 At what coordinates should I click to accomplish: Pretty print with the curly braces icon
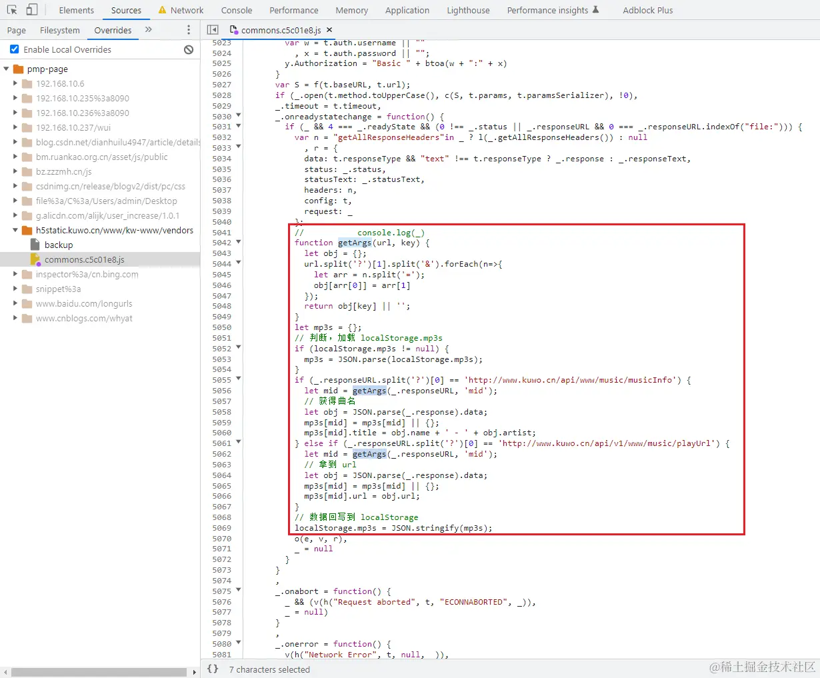[213, 669]
